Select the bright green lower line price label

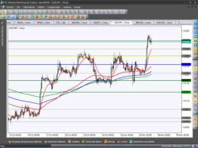[186, 92]
